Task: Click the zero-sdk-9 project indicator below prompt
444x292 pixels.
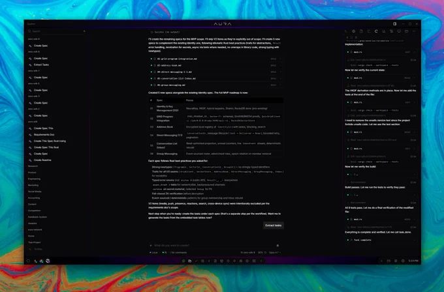Action: click(x=247, y=253)
